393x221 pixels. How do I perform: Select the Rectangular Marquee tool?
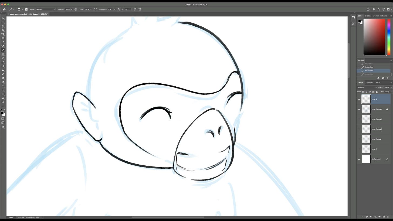[3, 22]
